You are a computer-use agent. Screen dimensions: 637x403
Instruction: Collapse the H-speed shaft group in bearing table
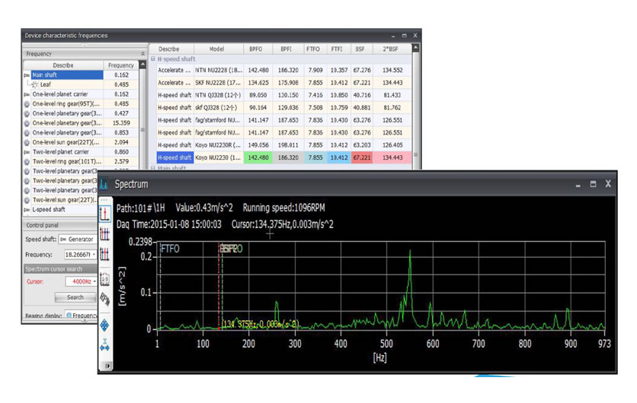pos(153,59)
